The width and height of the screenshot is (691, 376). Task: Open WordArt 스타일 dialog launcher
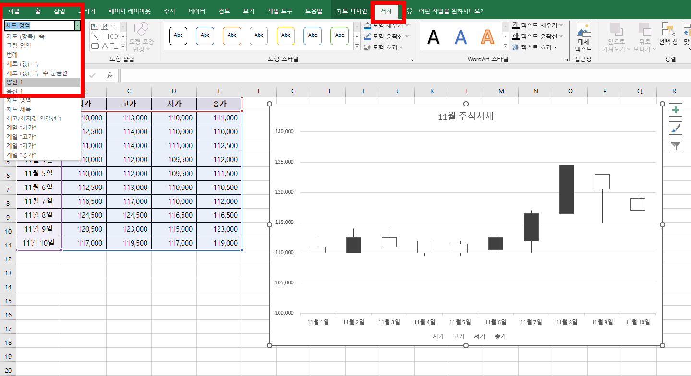coord(566,59)
